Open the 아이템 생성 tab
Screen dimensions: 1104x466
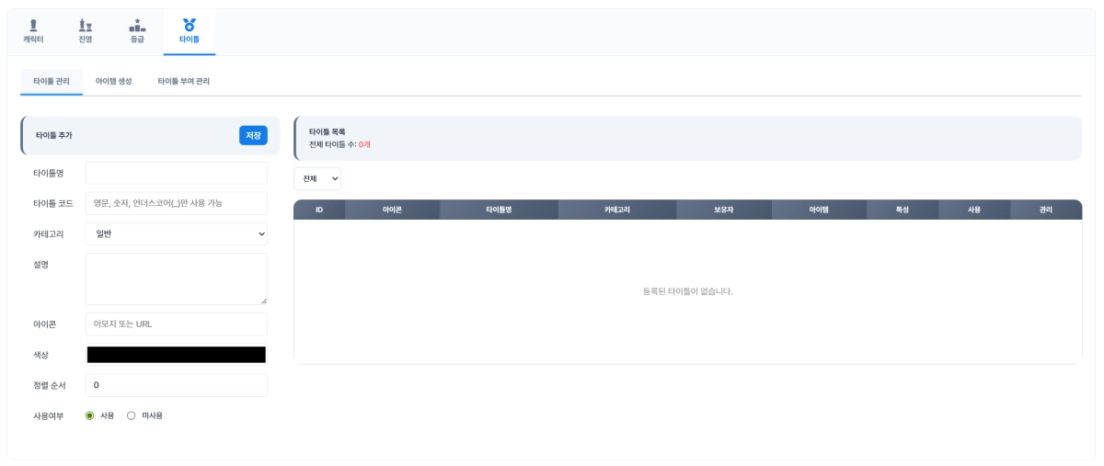click(114, 82)
